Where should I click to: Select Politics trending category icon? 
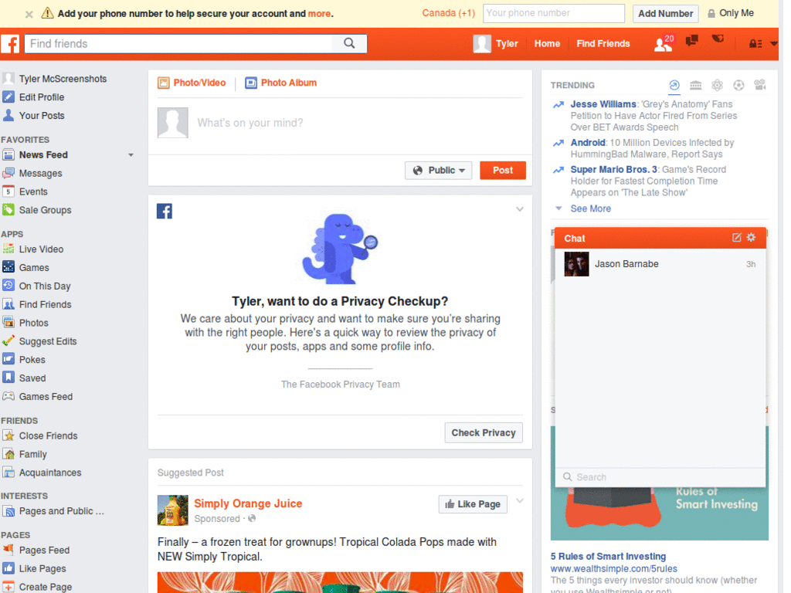696,85
